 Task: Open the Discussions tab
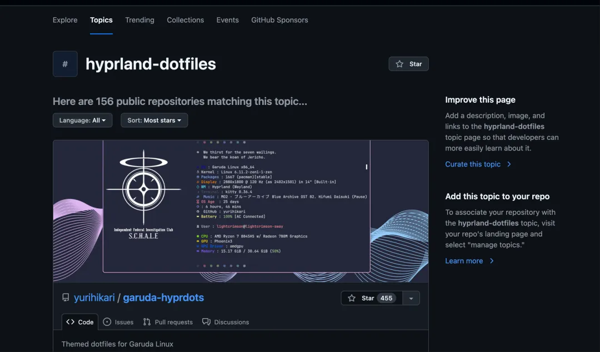tap(226, 322)
